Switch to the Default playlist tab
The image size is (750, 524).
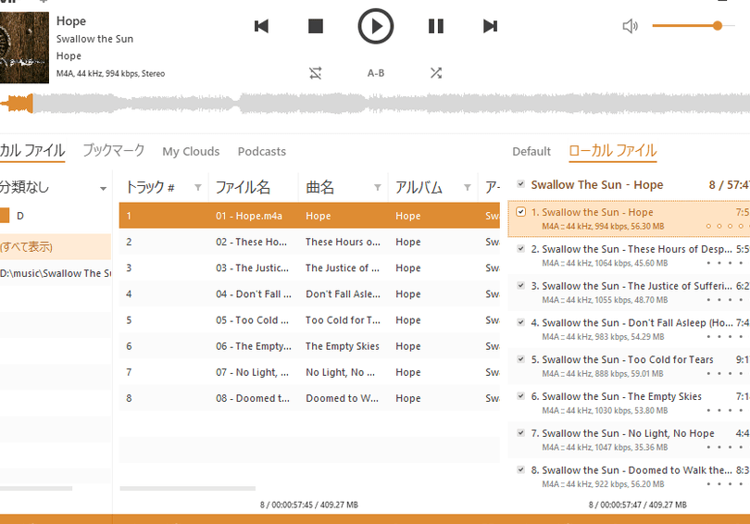click(531, 152)
